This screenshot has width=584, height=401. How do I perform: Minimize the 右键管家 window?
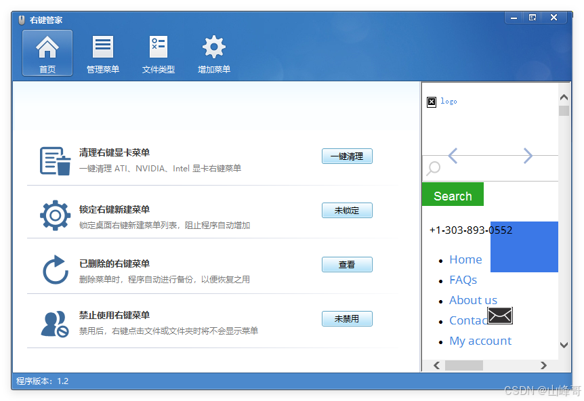coord(514,18)
